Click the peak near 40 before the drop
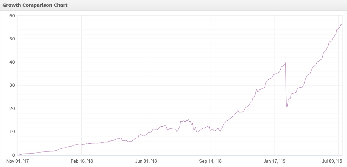 (286, 63)
